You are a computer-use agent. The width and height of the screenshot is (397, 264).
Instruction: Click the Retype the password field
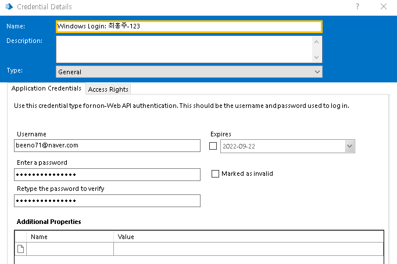click(107, 200)
